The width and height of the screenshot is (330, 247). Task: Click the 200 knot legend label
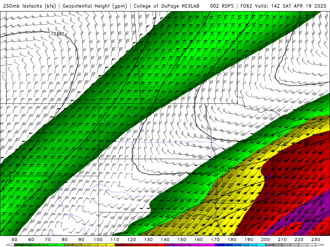(266, 240)
